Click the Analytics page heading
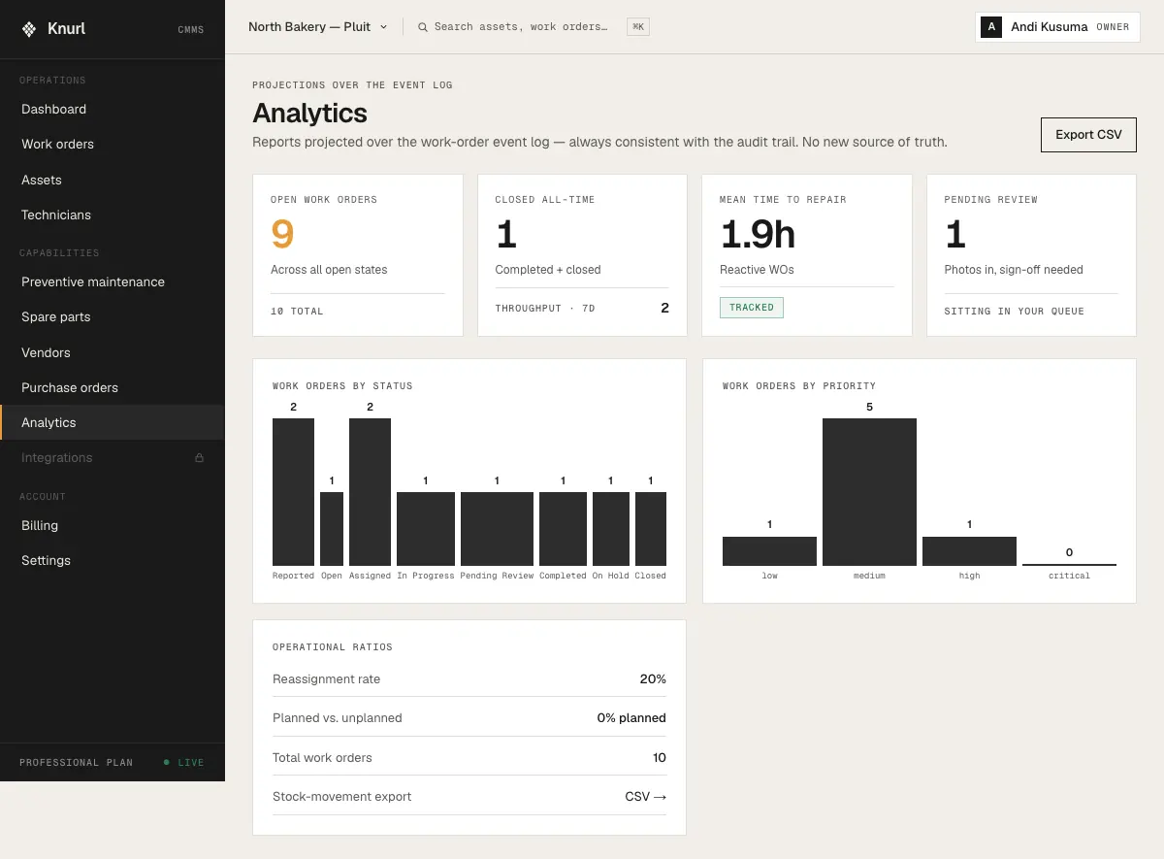 point(309,114)
